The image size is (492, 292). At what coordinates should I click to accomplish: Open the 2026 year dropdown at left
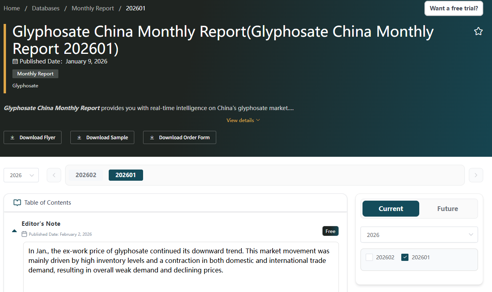(21, 175)
